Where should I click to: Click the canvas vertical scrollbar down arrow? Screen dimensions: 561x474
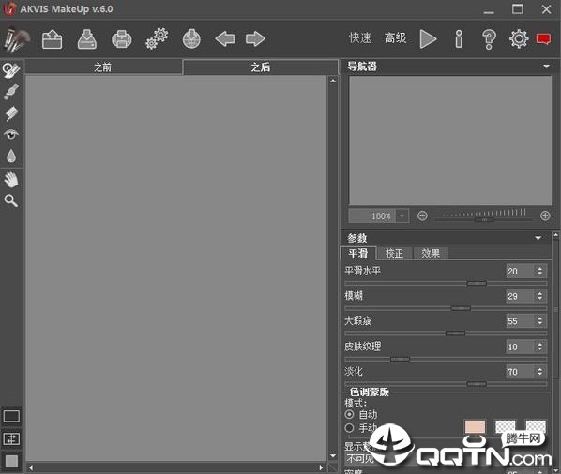[333, 456]
